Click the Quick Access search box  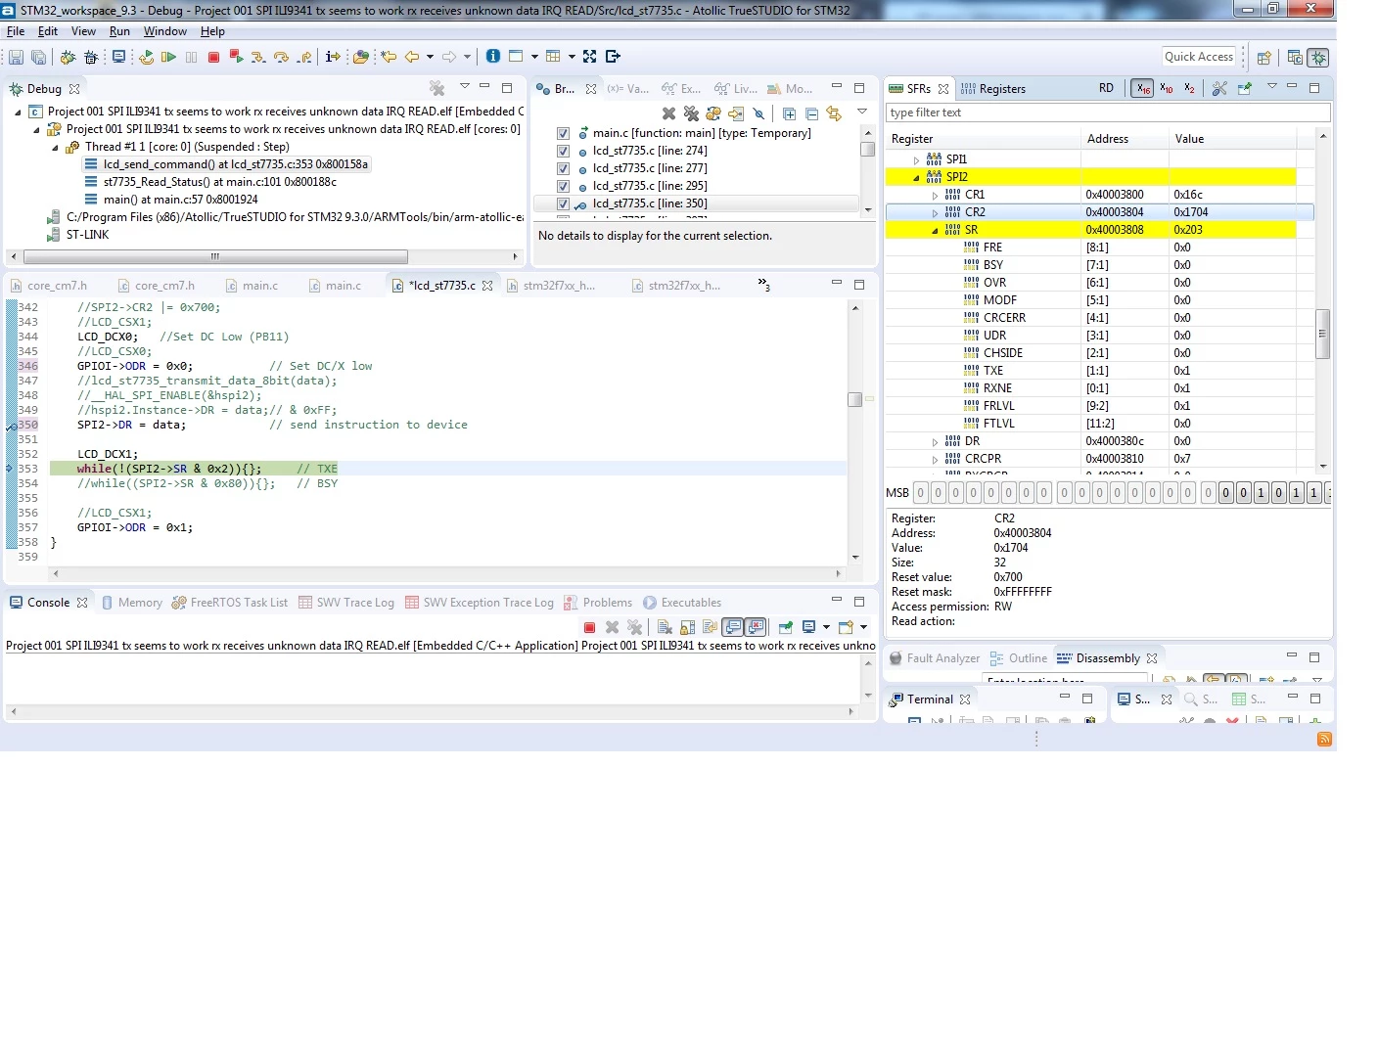pos(1199,57)
